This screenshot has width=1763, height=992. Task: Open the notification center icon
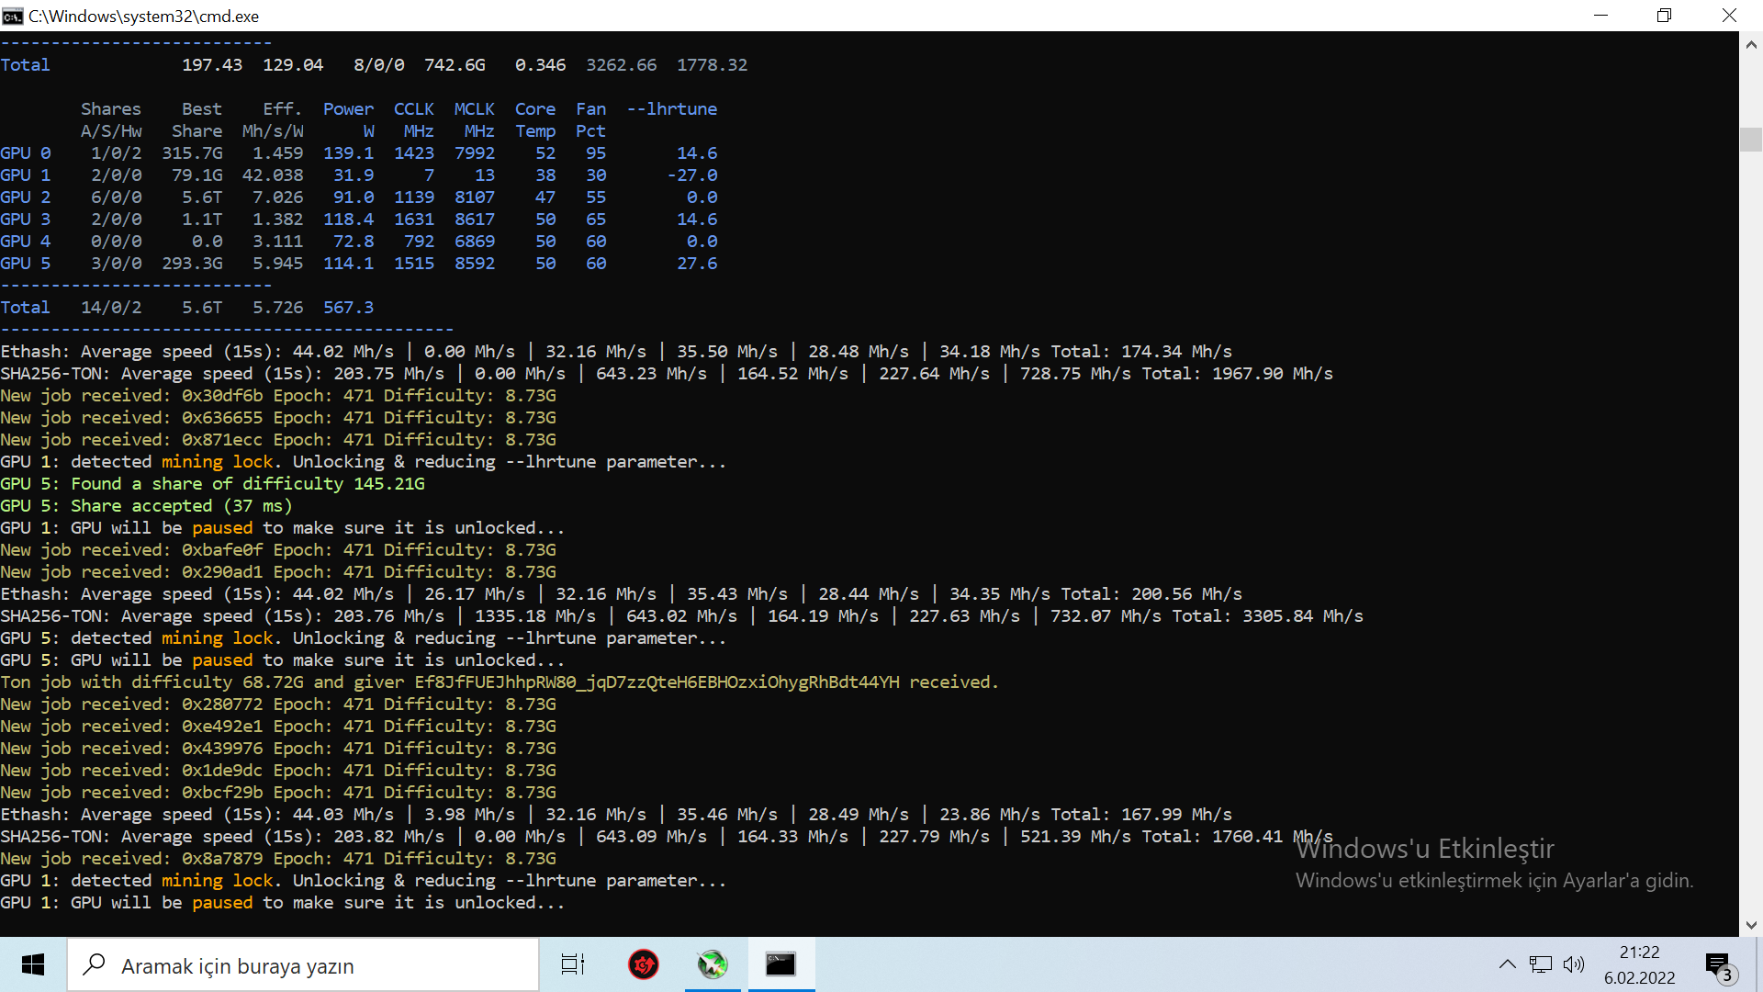(x=1718, y=964)
